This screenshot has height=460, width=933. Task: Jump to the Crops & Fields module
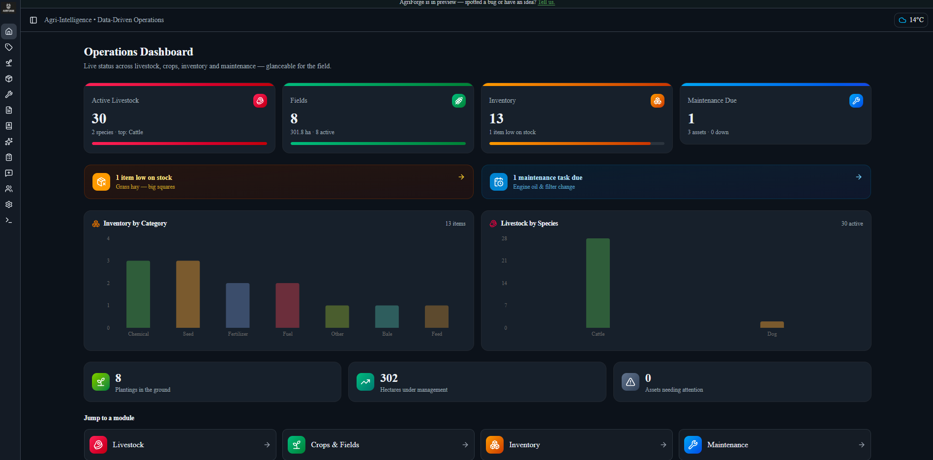point(378,445)
